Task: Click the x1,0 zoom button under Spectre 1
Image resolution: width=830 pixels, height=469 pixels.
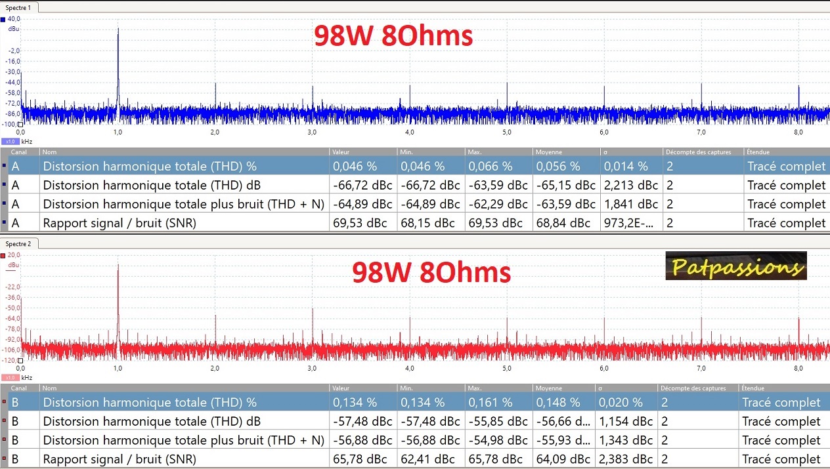Action: (10, 141)
